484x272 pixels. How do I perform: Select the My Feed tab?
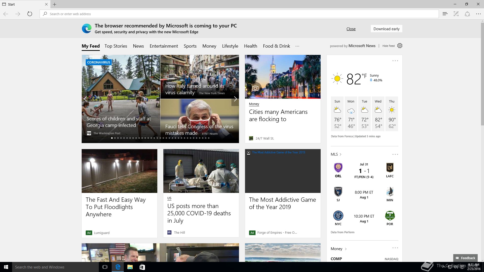(x=91, y=46)
